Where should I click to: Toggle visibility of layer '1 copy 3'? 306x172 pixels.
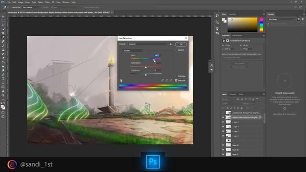click(223, 131)
